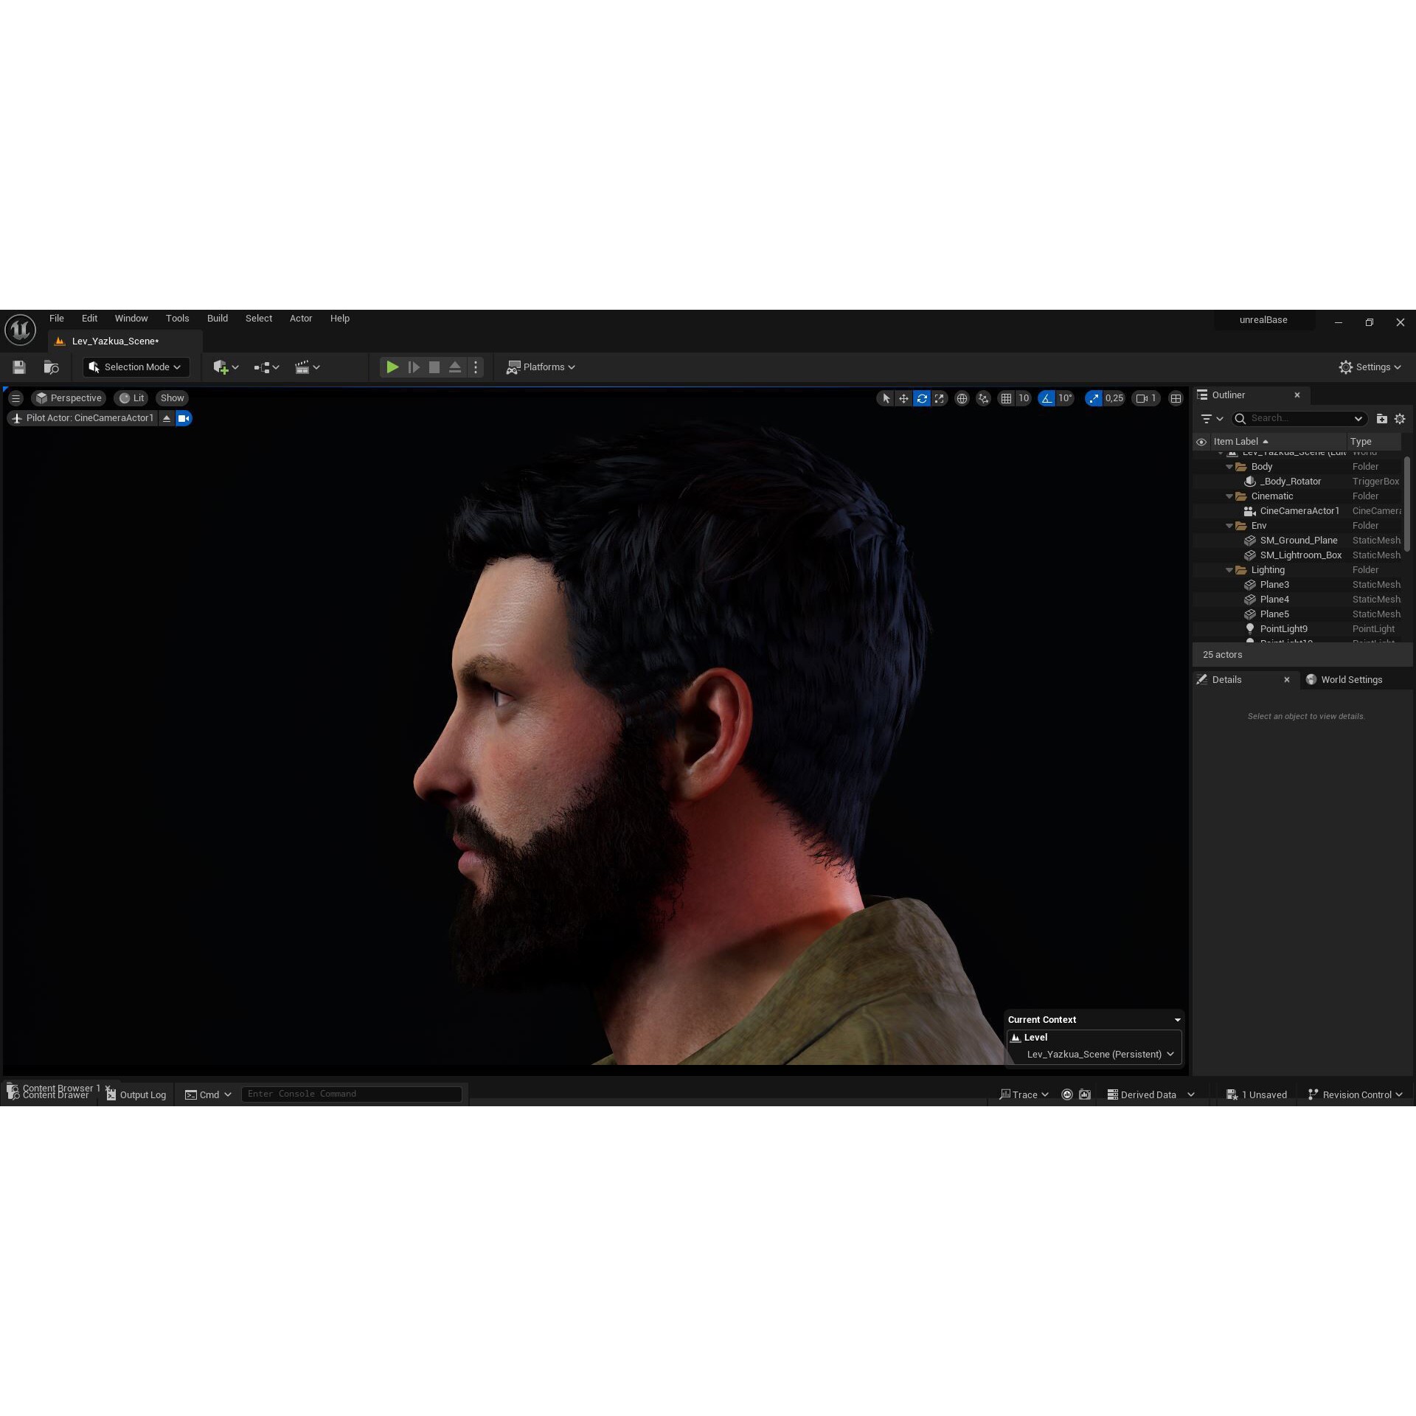This screenshot has width=1416, height=1416.
Task: Open the Browse content folder-search icon
Action: [x=51, y=367]
